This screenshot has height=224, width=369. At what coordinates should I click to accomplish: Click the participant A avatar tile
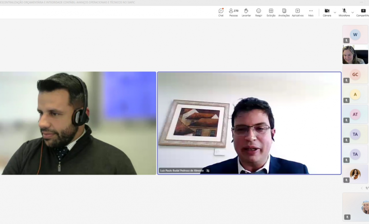coord(355,94)
